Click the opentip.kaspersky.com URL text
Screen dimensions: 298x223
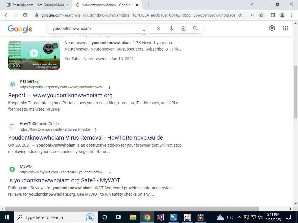[x=62, y=87]
